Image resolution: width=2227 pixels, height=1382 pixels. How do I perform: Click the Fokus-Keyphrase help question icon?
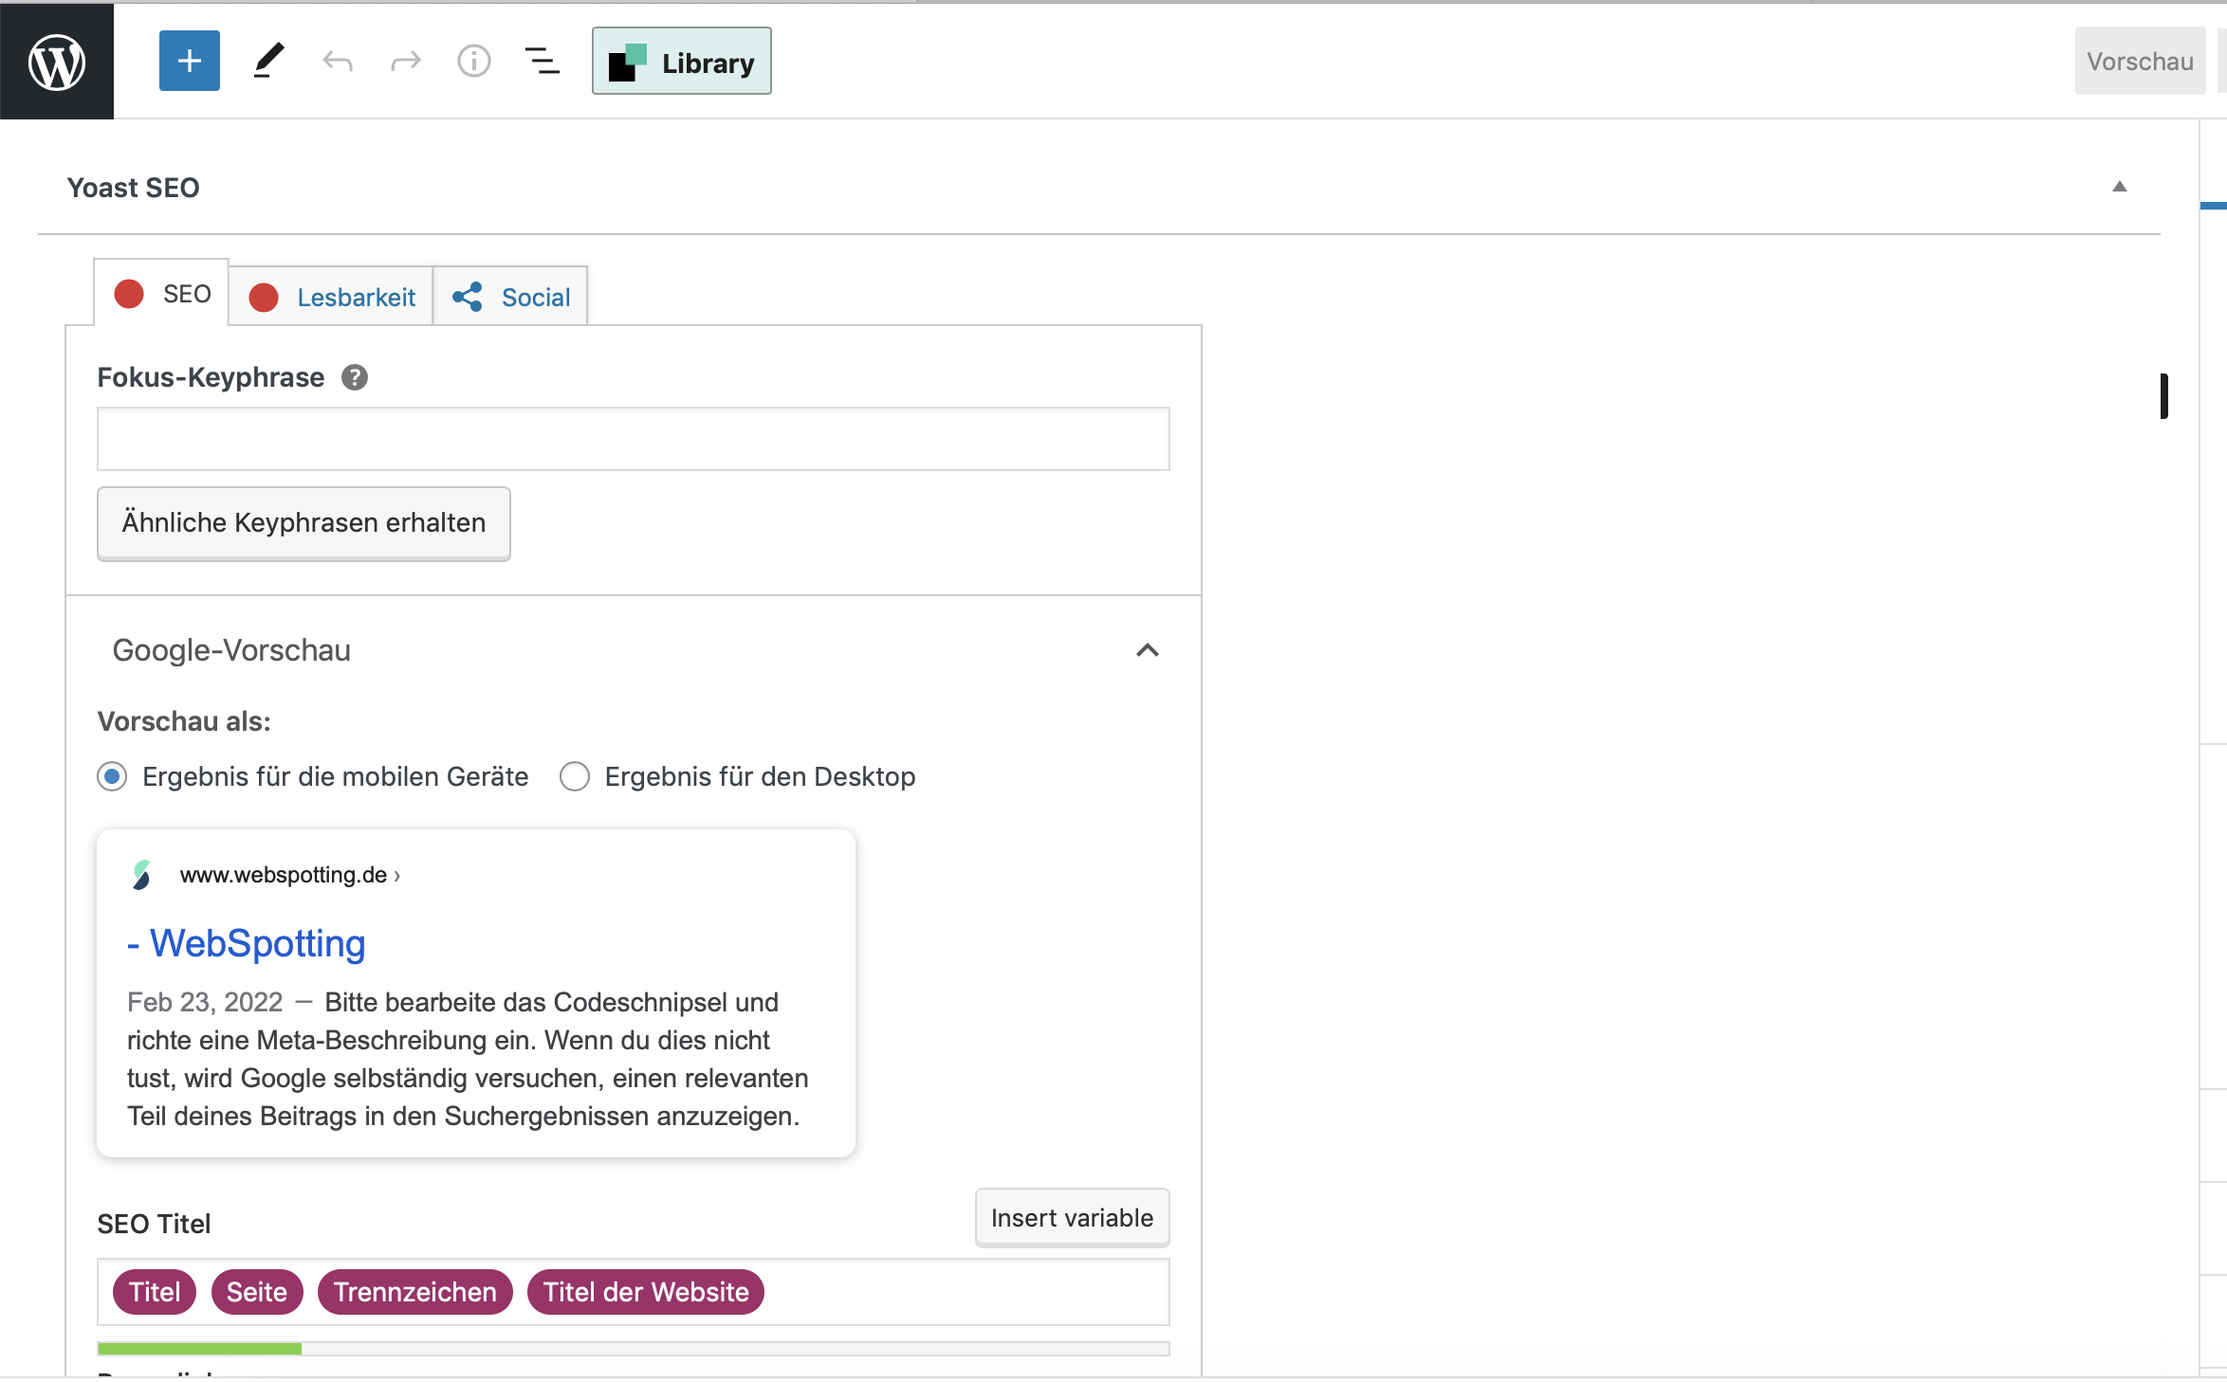[x=355, y=377]
